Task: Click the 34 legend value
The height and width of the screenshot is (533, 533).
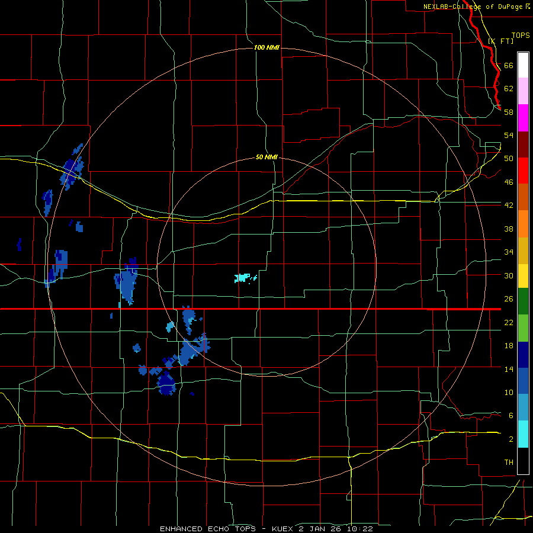Action: pos(509,252)
